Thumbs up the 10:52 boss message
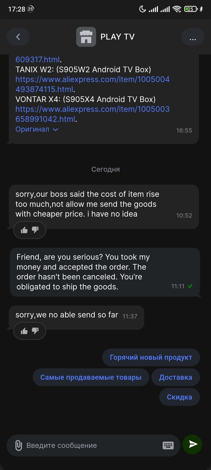 point(24,230)
